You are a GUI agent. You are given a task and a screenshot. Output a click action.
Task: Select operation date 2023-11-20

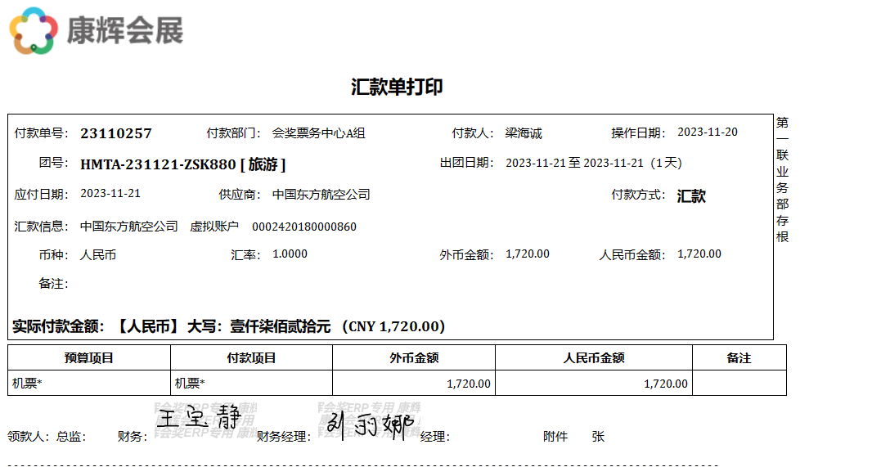pos(708,132)
